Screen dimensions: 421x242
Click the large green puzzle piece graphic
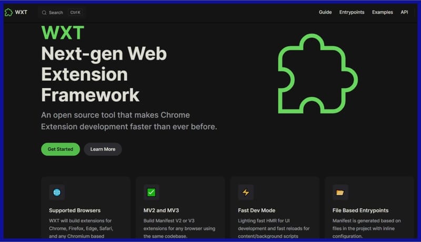[x=316, y=74]
